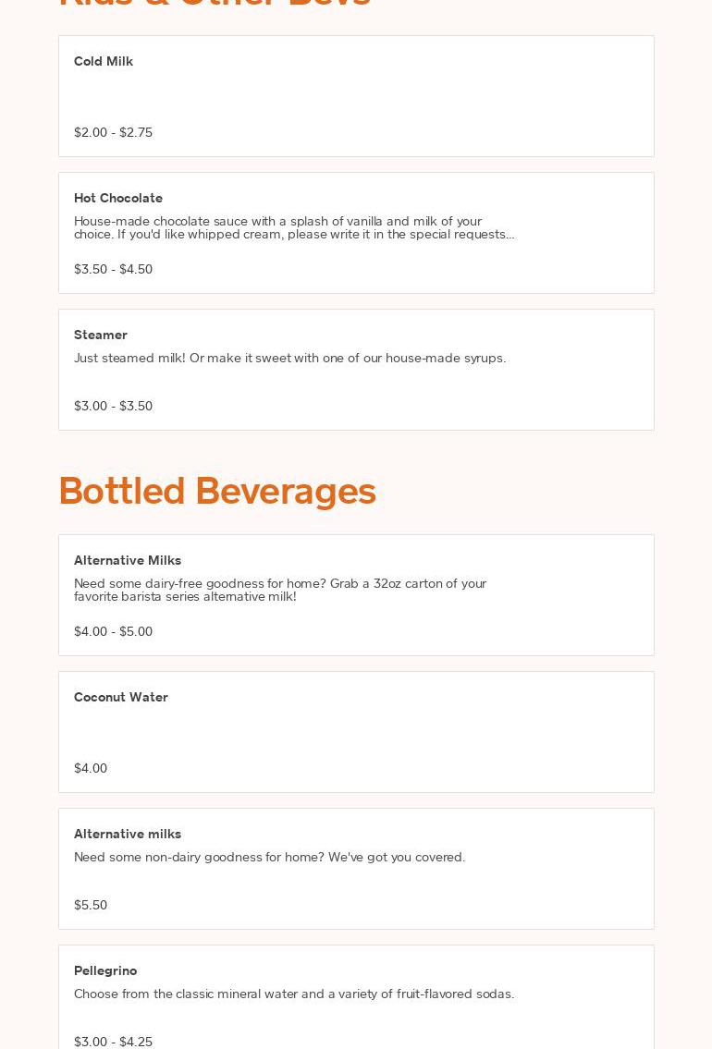
Task: Click the $3.50 - $4.50 Hot Chocolate price
Action: [x=113, y=269]
